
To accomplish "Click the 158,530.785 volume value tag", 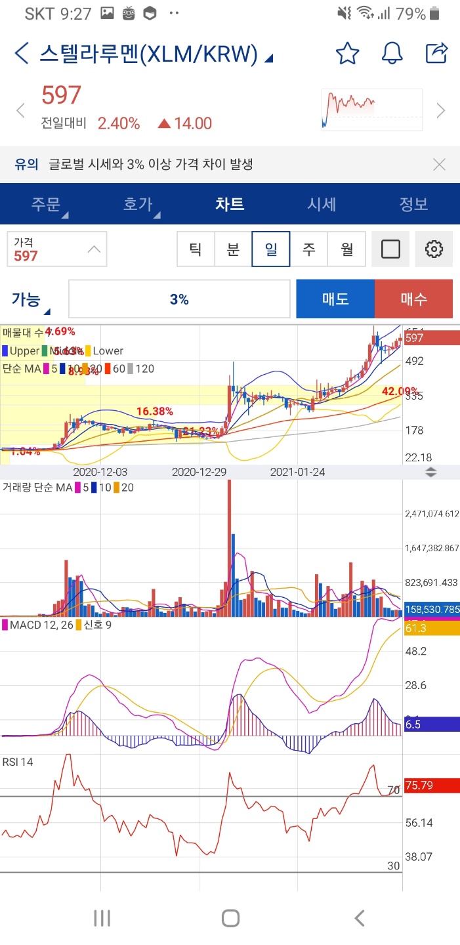I will [432, 609].
